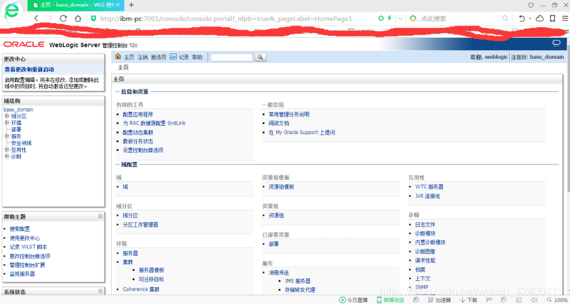This screenshot has width=570, height=304.
Task: Reload the page with the refresh icon
Action: pos(63,18)
